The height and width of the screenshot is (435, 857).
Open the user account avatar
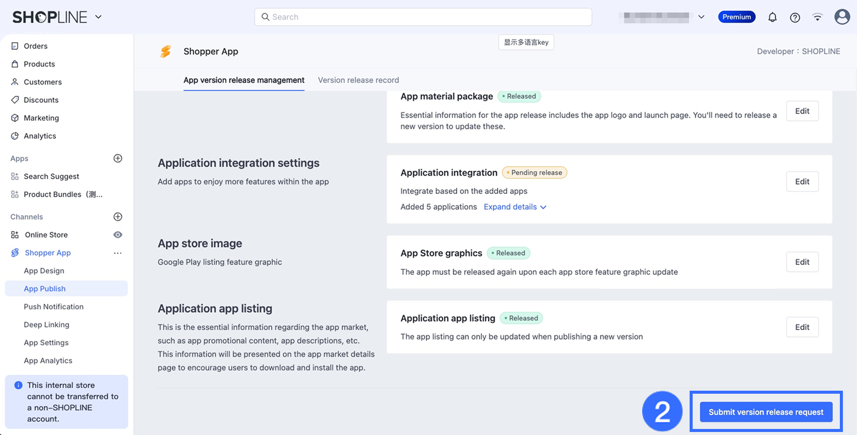(x=842, y=17)
